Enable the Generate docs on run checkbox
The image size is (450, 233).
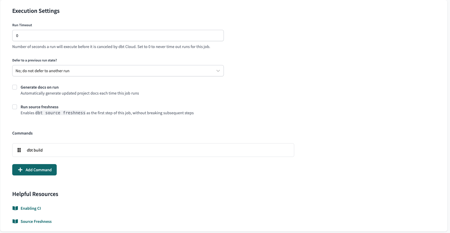15,87
